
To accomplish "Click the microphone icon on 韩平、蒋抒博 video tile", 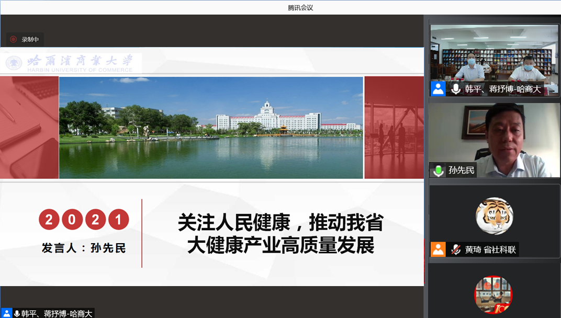I will pyautogui.click(x=456, y=89).
